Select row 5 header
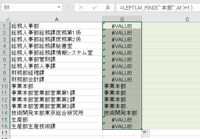The height and width of the screenshot is (139, 200). coord(5,52)
